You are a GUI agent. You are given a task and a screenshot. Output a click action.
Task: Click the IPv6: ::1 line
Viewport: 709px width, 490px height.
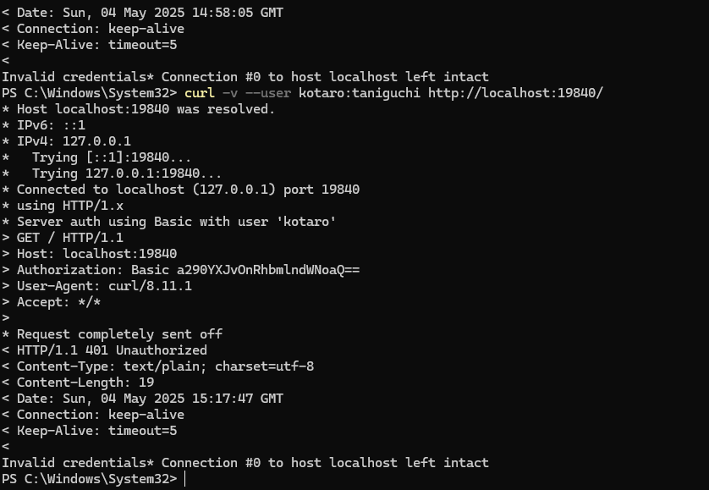click(x=43, y=125)
